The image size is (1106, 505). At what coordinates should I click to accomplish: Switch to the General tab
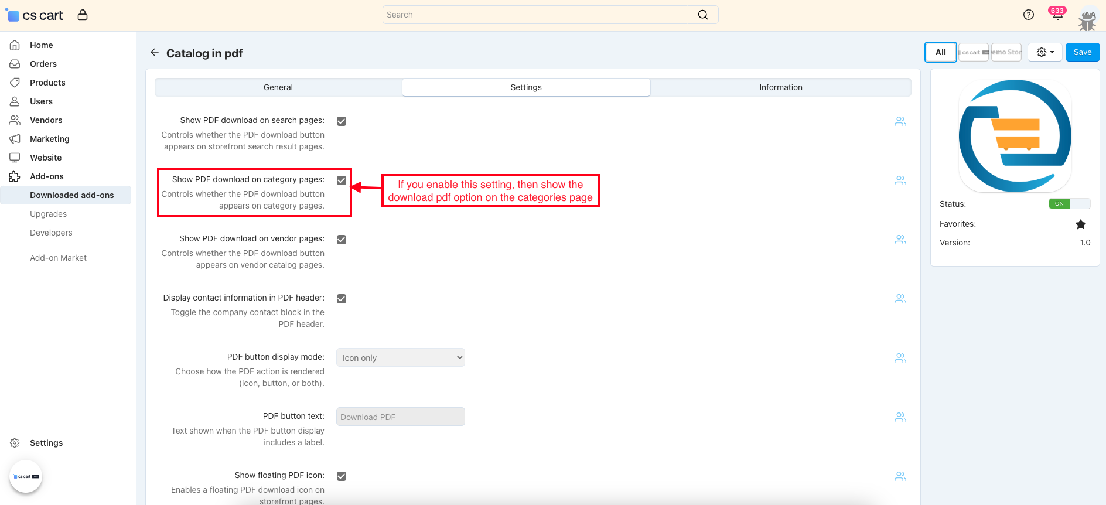click(278, 87)
